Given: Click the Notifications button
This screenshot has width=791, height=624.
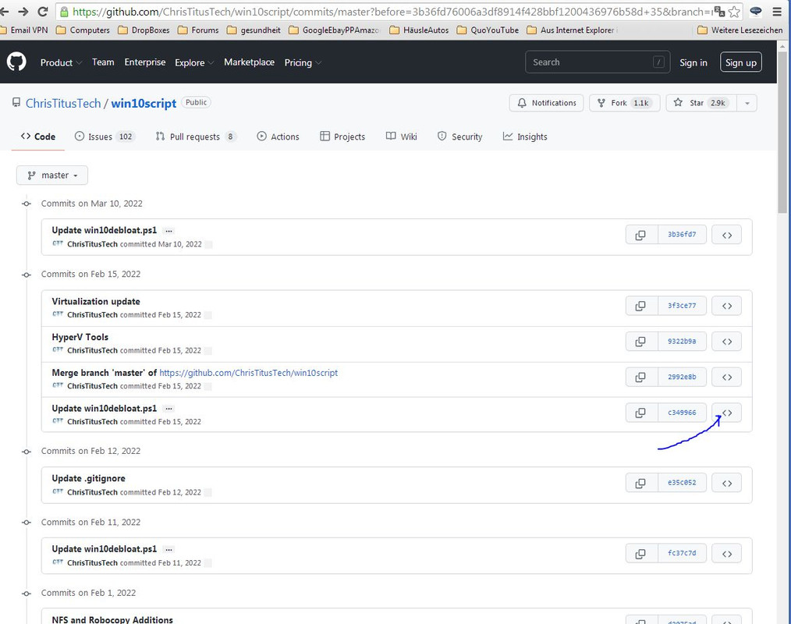Looking at the screenshot, I should coord(546,103).
